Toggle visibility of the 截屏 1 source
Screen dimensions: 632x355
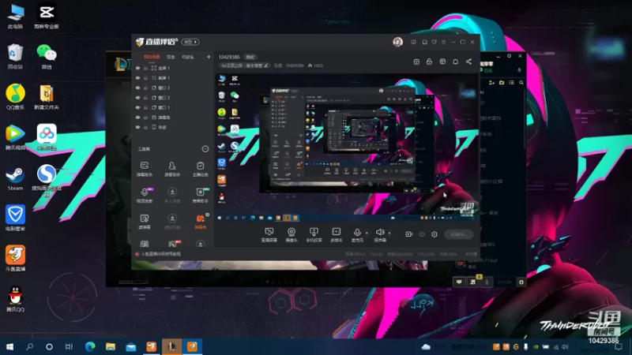pyautogui.click(x=137, y=78)
